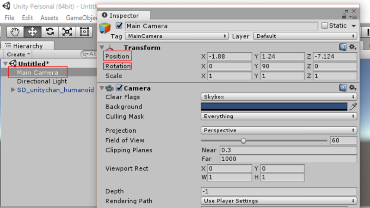Open Transform component gear menu
This screenshot has width=370, height=208.
click(352, 47)
